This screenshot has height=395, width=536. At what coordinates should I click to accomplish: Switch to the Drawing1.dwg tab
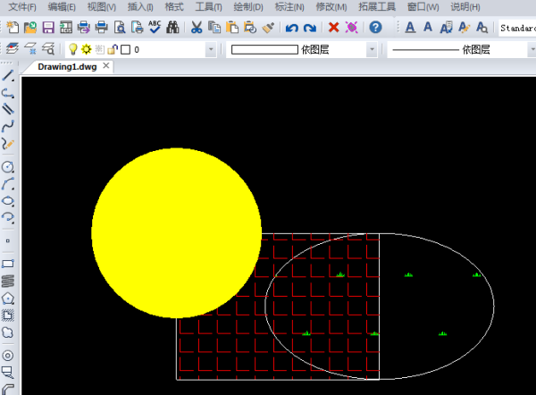click(x=67, y=67)
